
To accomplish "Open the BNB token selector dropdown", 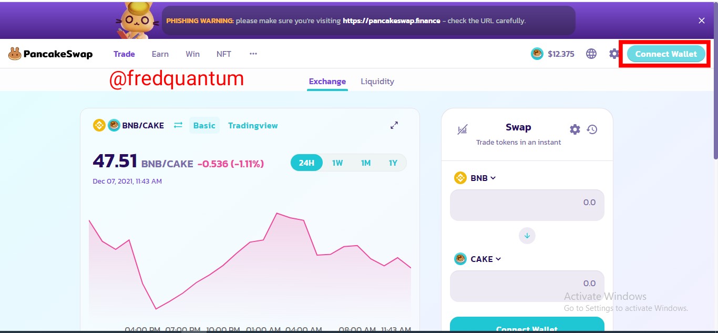I will 475,178.
